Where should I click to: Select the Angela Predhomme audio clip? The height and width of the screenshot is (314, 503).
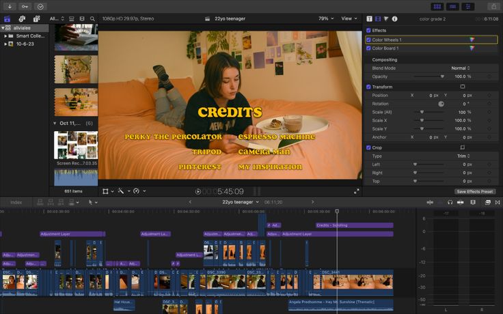click(x=340, y=305)
